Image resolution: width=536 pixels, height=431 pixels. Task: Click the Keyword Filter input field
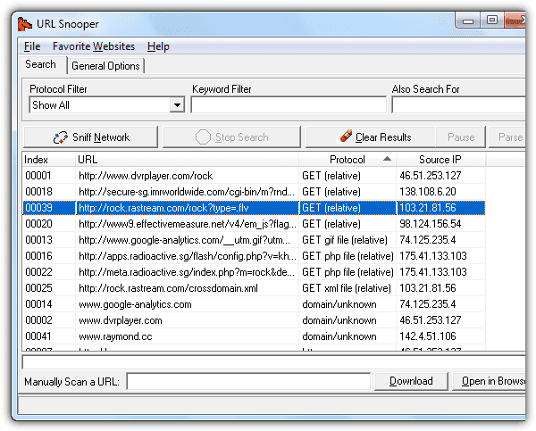(x=289, y=104)
